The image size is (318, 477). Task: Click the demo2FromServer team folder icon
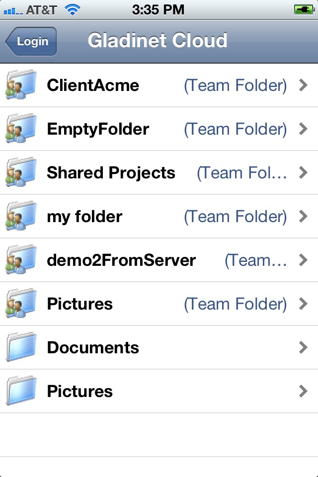(21, 260)
